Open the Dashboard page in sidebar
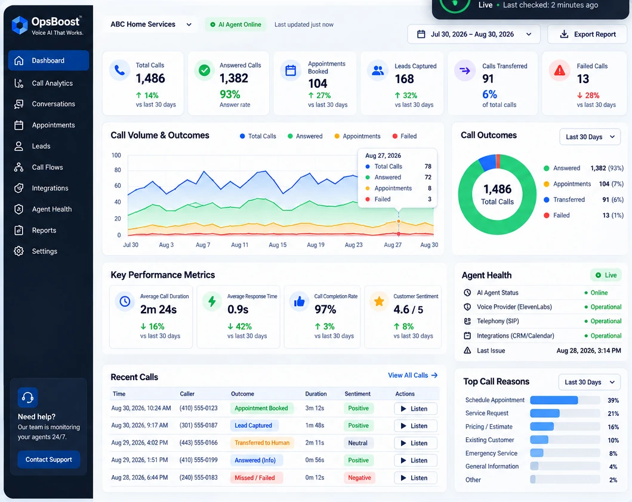 48,60
